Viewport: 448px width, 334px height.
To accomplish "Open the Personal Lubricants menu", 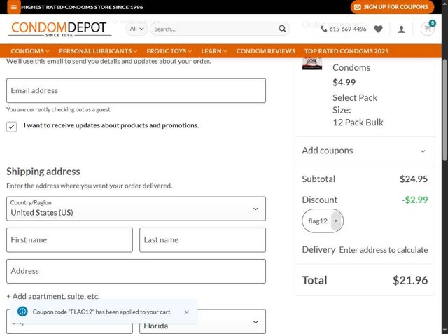I will [x=98, y=51].
